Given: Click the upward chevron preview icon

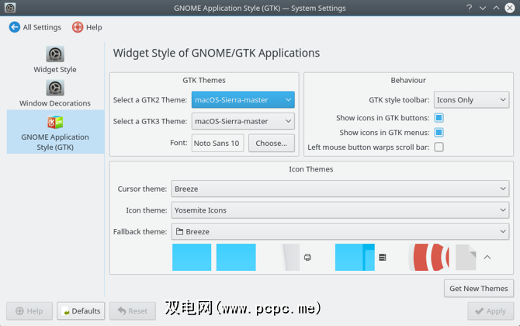Looking at the screenshot, I should coord(487,258).
